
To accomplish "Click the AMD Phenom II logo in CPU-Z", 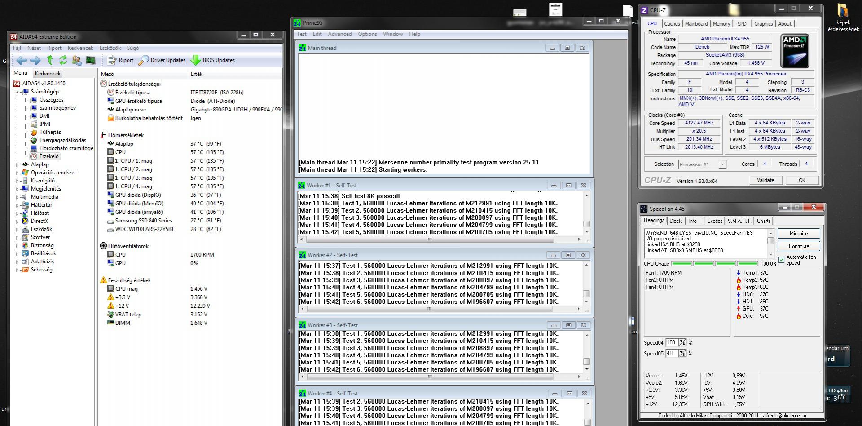I will point(795,51).
